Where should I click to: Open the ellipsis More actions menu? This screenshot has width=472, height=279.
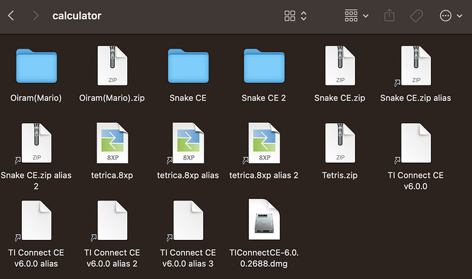pyautogui.click(x=445, y=16)
